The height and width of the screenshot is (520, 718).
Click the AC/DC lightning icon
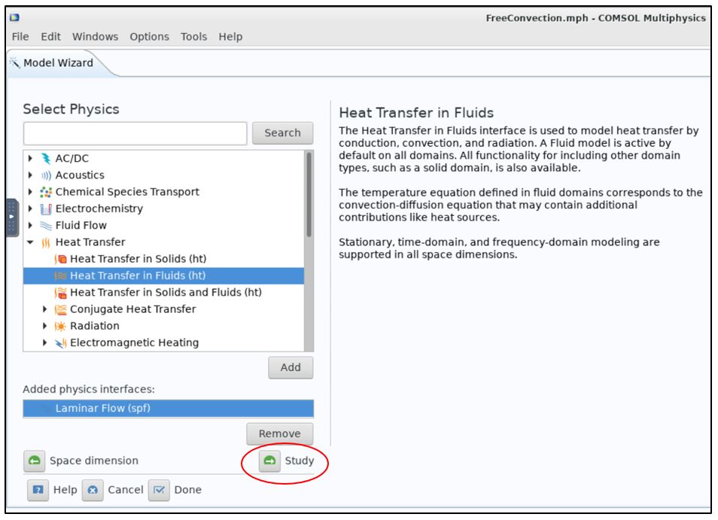[x=46, y=158]
